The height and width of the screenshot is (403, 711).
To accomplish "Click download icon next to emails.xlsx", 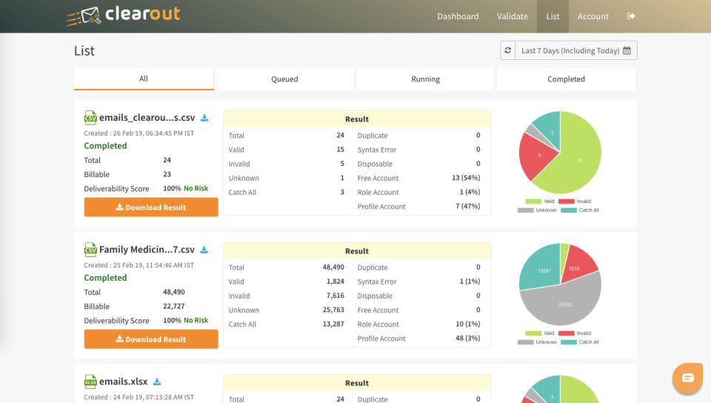I will coord(157,382).
